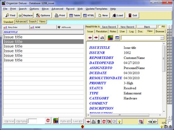Click the greyed document icon before lightbulb
This screenshot has width=174, height=130.
pos(114,122)
